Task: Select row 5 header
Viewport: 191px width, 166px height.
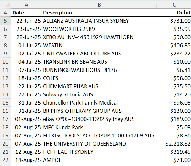Action: point(5,21)
